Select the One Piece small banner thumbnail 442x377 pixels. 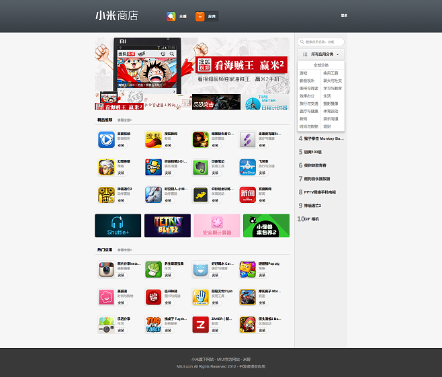click(120, 101)
